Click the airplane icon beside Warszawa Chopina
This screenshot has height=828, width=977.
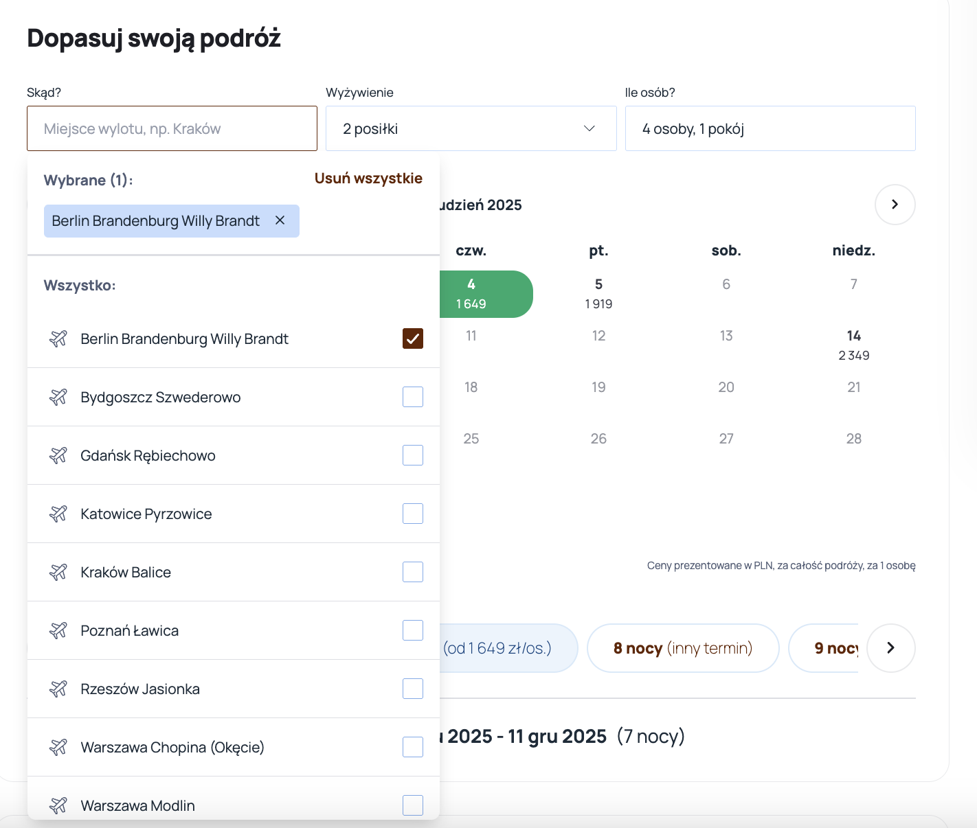point(58,747)
